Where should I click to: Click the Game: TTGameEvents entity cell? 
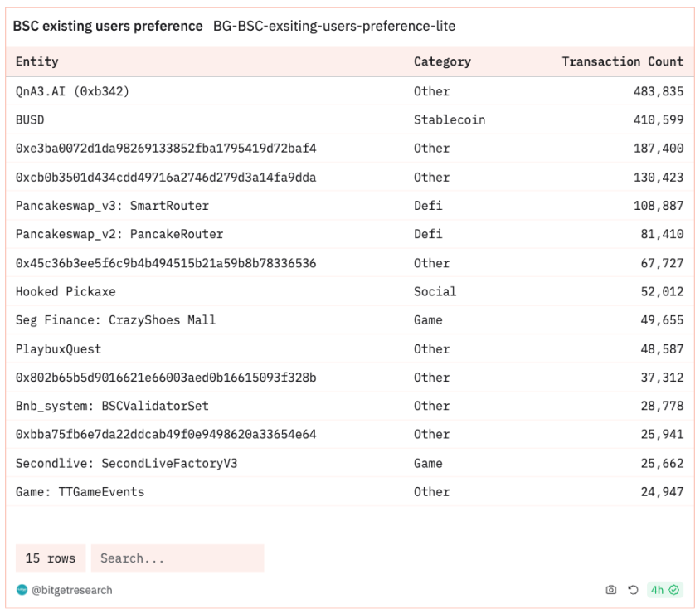80,492
